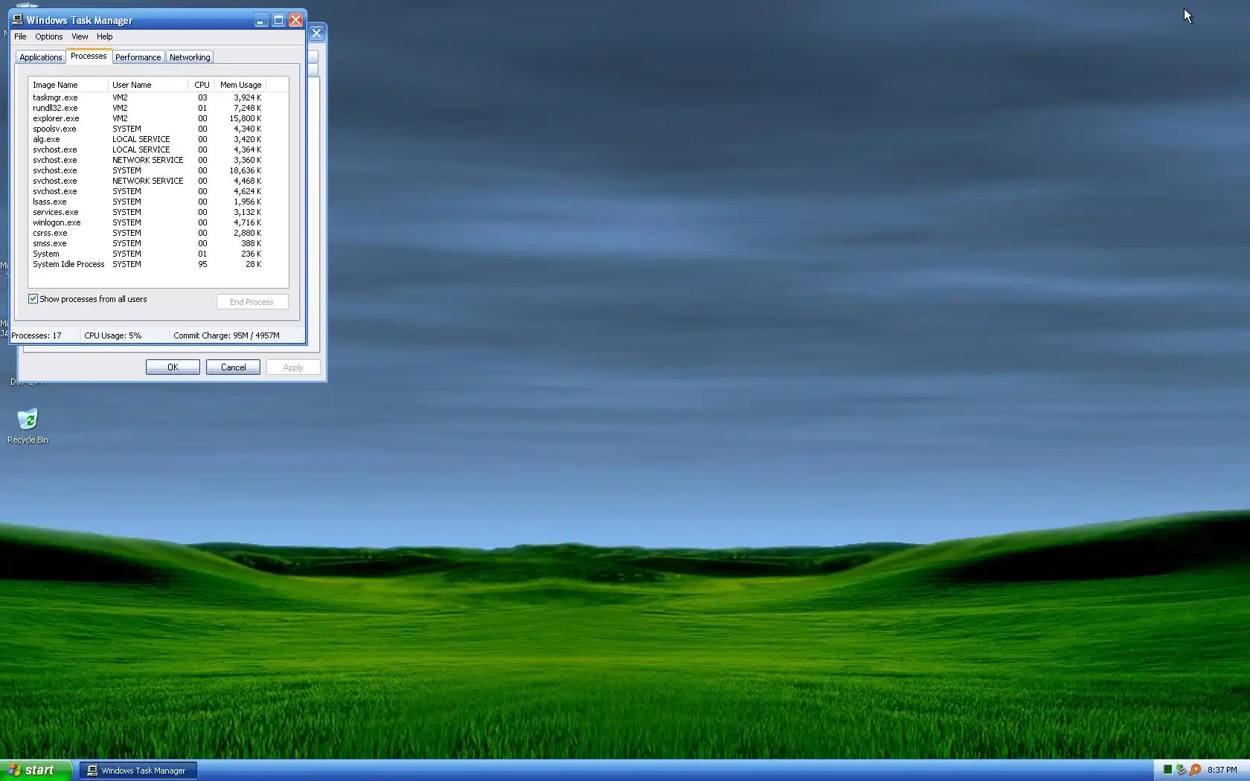The height and width of the screenshot is (781, 1250).
Task: Open the File menu
Action: click(20, 36)
